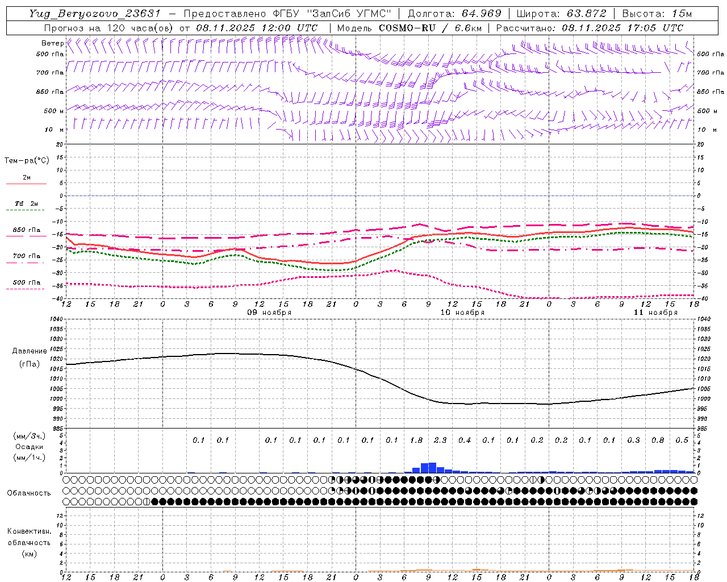This screenshot has width=727, height=582.
Task: Click the 'Td 2м' dew point legend entry
Action: (27, 203)
